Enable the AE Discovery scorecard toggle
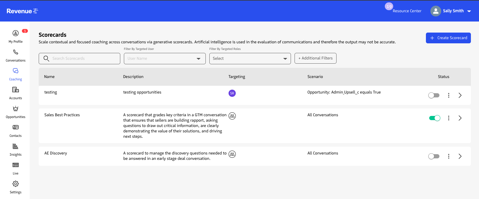 434,156
